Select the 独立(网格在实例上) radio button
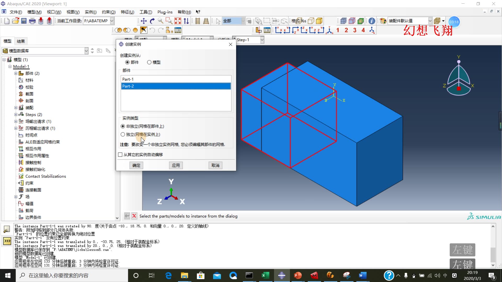Image resolution: width=502 pixels, height=282 pixels. pyautogui.click(x=123, y=134)
